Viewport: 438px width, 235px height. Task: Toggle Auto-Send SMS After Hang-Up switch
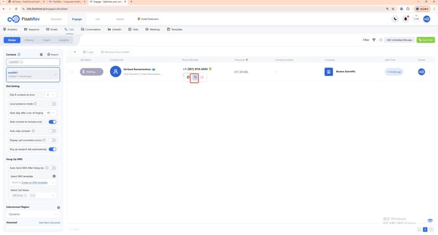(x=52, y=168)
